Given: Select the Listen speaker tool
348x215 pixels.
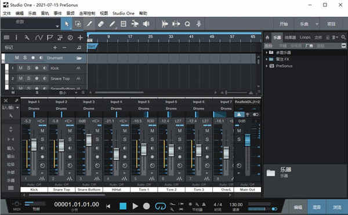Looking at the screenshot, I should tap(146, 24).
